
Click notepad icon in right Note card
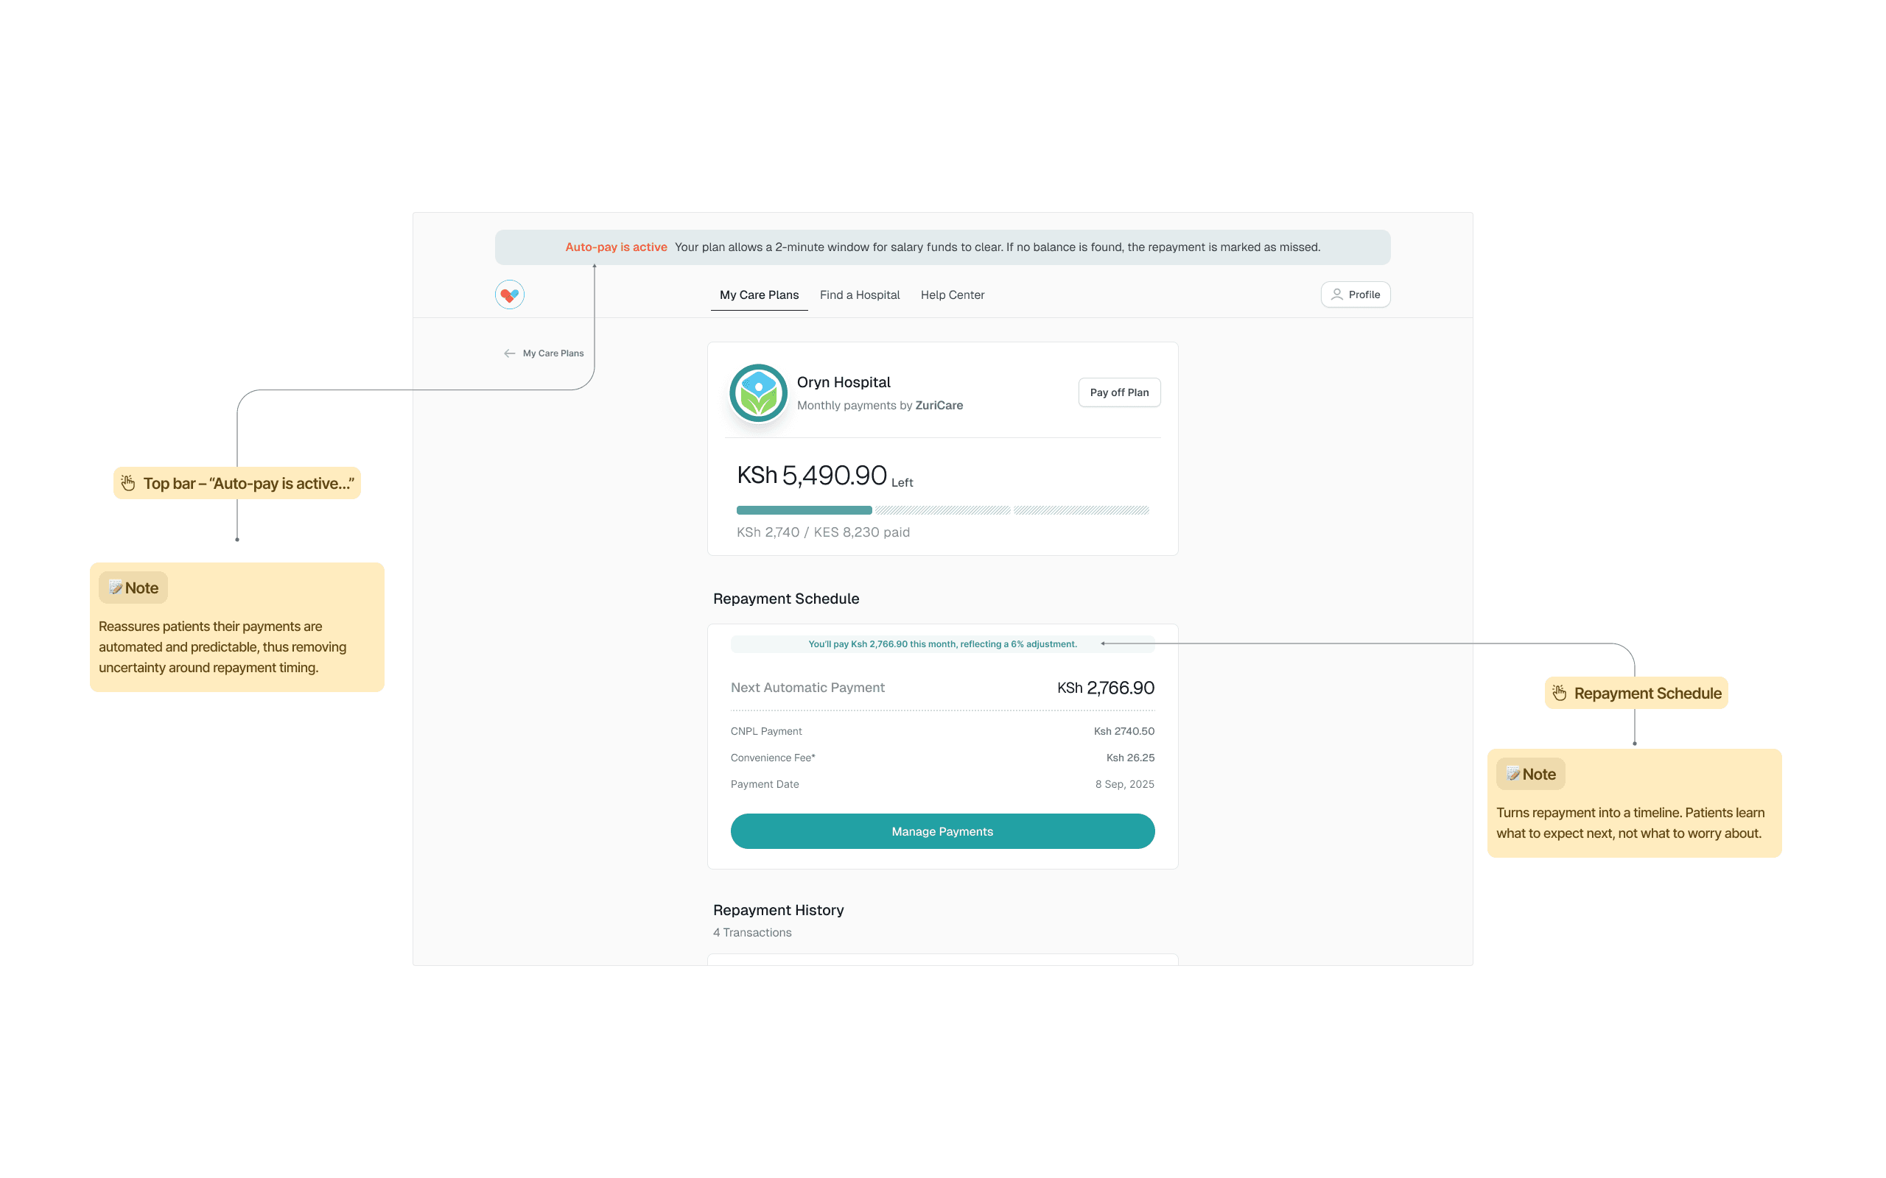coord(1512,774)
